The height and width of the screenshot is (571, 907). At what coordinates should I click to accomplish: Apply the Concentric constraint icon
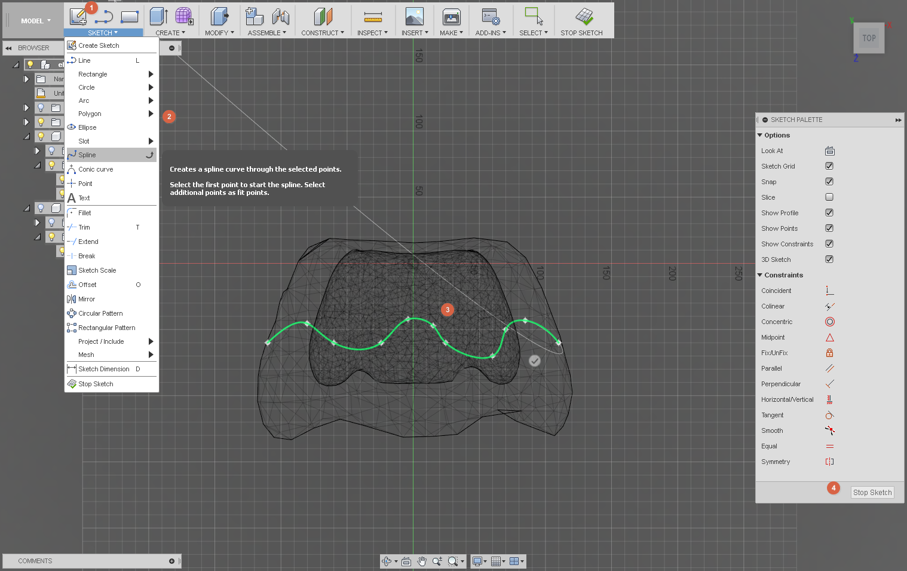click(829, 322)
